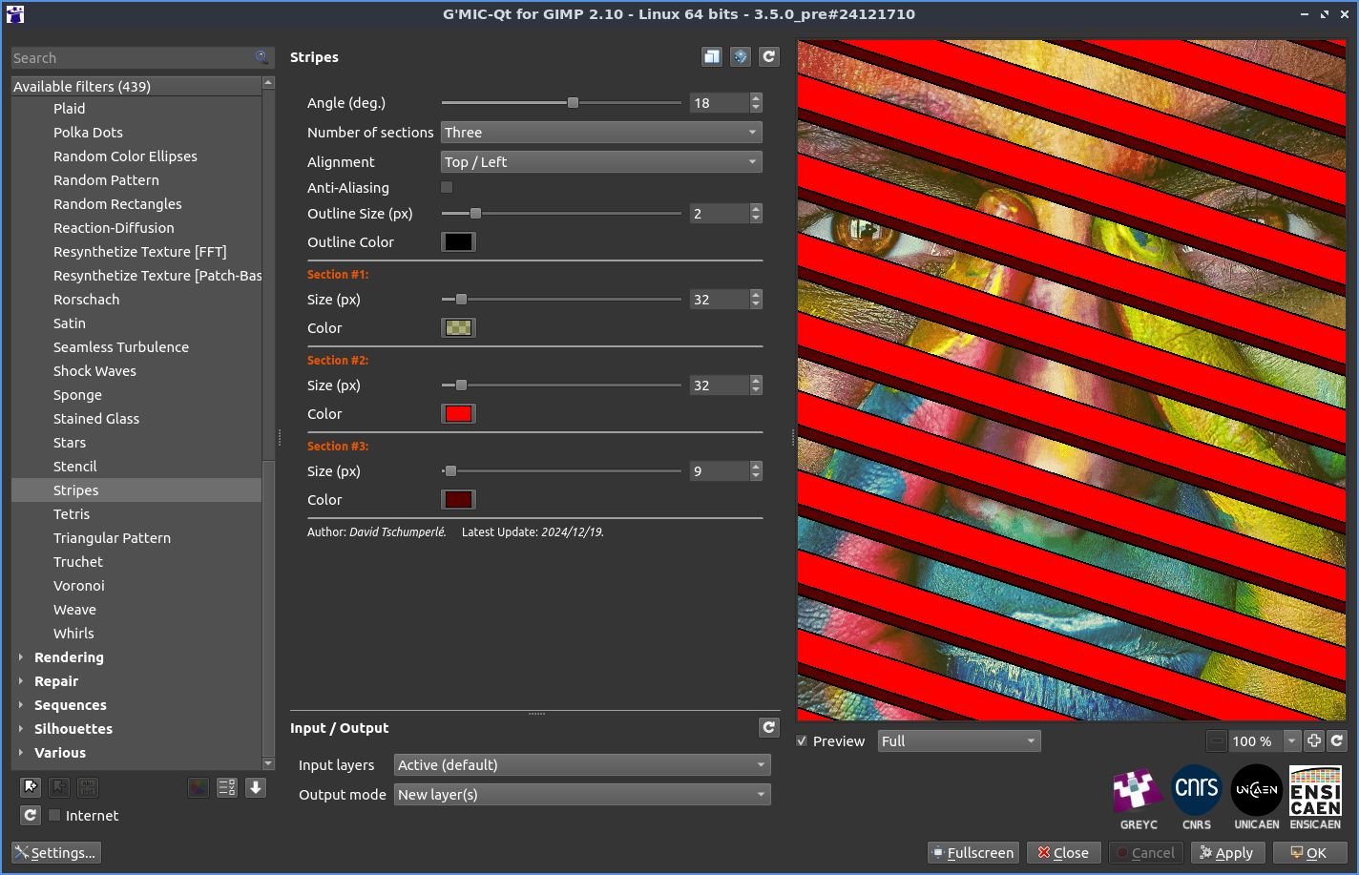The width and height of the screenshot is (1359, 875).
Task: Expand the Silhouettes filter category
Action: click(21, 729)
